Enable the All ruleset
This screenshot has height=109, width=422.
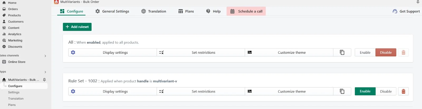[365, 52]
